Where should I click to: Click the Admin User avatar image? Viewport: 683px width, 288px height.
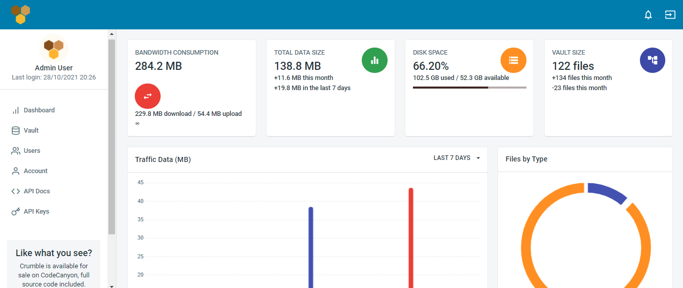tap(54, 49)
